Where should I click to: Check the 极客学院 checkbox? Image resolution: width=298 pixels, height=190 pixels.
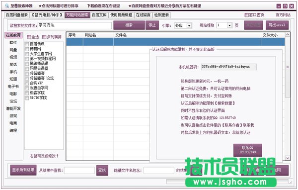coord(27,93)
